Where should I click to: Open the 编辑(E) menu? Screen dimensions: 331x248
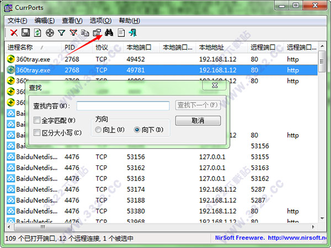pos(45,21)
